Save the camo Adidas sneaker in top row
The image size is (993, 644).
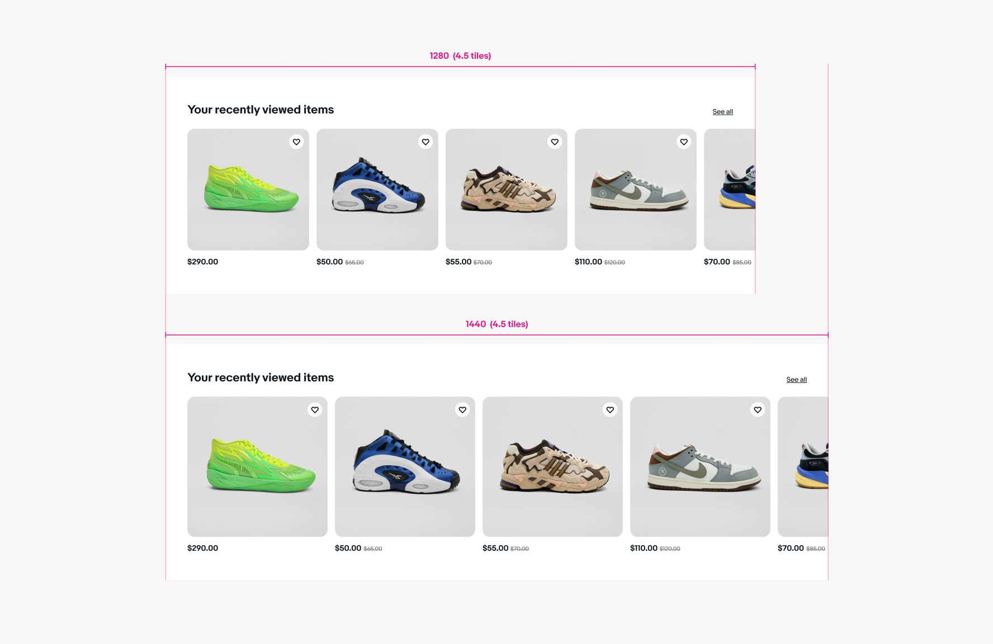pyautogui.click(x=555, y=142)
